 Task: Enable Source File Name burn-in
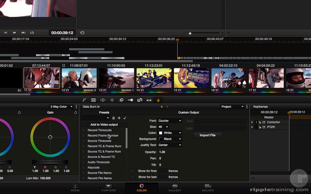click(83, 173)
